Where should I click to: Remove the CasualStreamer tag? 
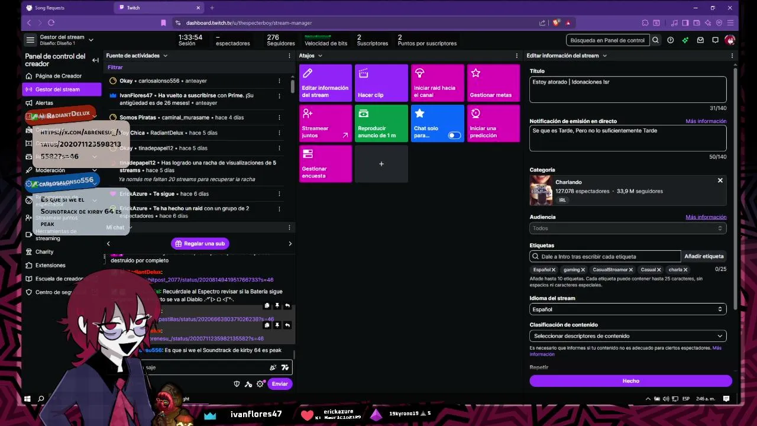(x=630, y=270)
